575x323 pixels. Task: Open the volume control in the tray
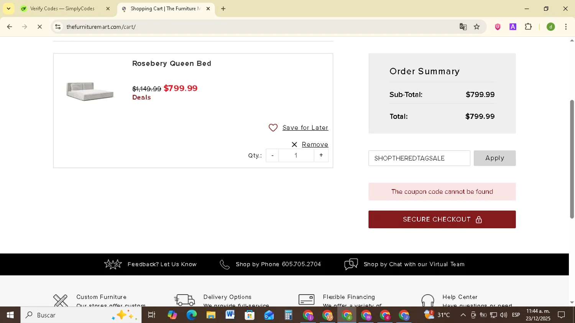point(503,315)
